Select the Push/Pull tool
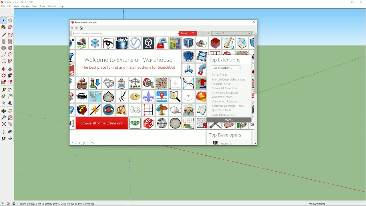The image size is (366, 206). point(10,69)
